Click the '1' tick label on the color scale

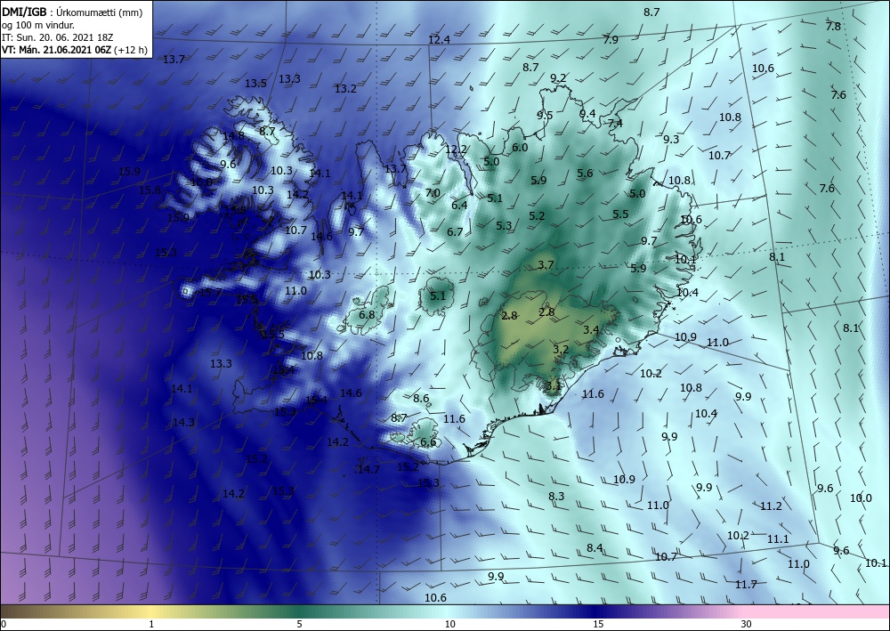tap(151, 625)
